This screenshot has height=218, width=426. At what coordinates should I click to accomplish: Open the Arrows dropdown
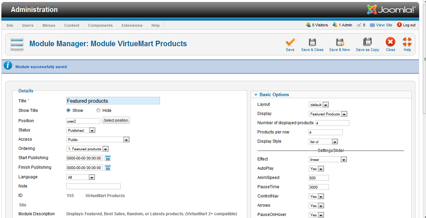click(x=316, y=206)
